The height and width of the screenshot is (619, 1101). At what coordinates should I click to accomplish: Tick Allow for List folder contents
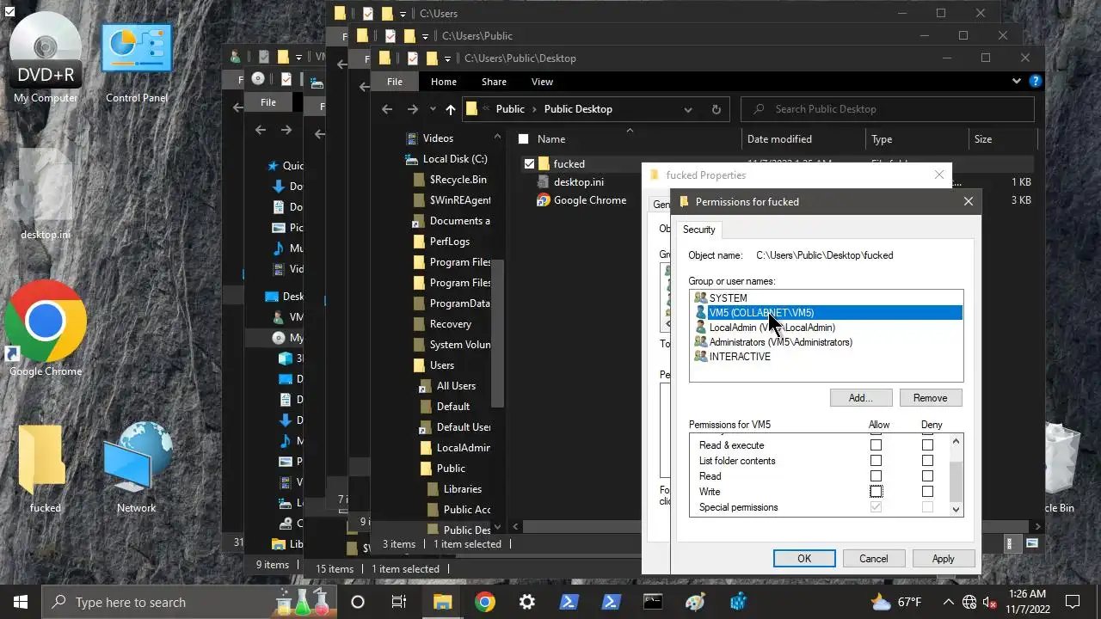coord(876,461)
